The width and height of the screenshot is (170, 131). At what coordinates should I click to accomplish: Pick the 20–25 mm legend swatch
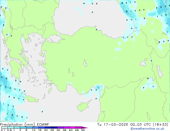tap(48, 128)
